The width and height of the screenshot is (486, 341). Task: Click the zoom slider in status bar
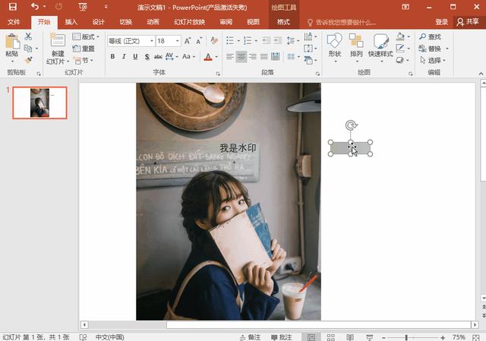click(406, 336)
